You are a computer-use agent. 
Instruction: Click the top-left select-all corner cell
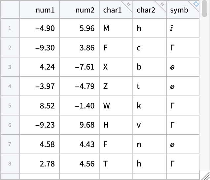[x=10, y=9]
